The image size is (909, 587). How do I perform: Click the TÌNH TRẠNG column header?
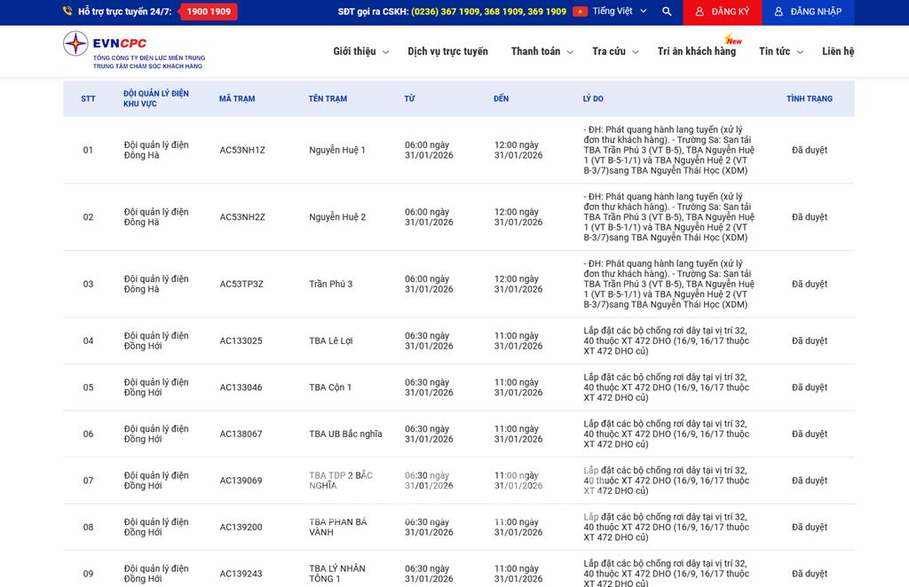(809, 98)
